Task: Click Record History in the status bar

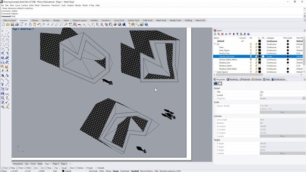Action: coord(146,171)
